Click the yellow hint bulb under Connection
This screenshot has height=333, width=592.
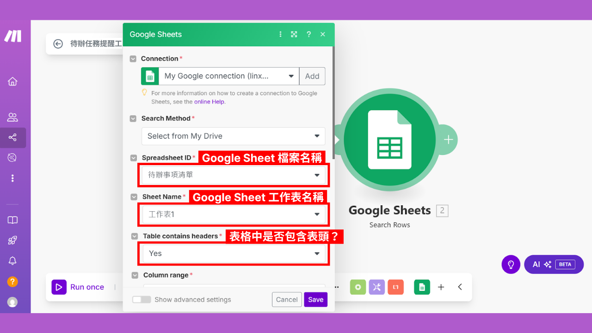tap(145, 92)
